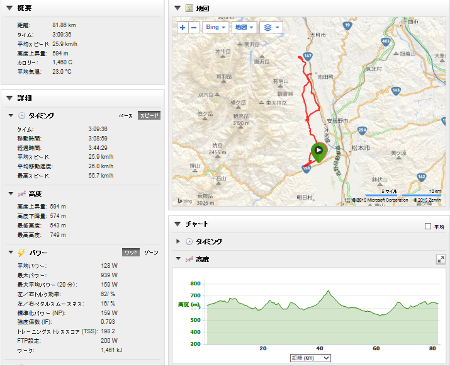Expand the タイミング chart section

178,241
